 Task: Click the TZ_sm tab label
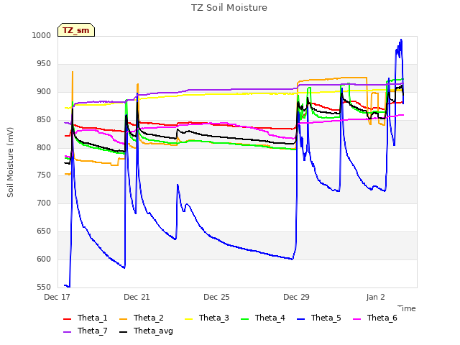coord(76,30)
